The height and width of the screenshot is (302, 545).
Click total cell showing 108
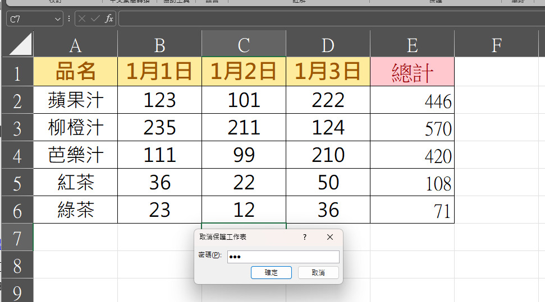point(412,182)
